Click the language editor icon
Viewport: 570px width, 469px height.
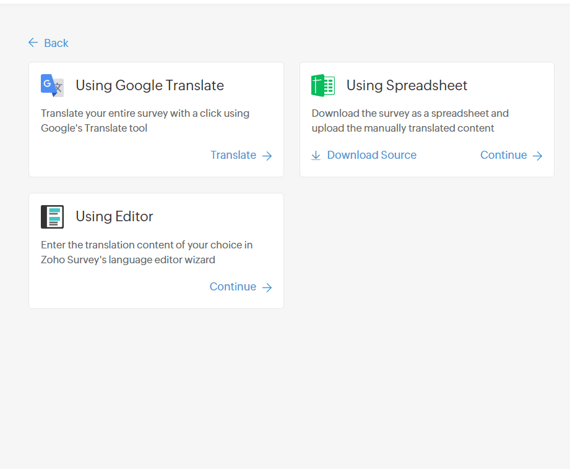click(52, 217)
